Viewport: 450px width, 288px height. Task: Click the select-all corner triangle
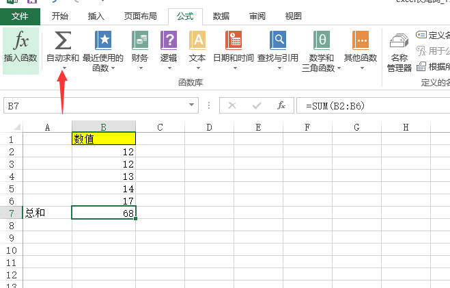tap(16, 127)
